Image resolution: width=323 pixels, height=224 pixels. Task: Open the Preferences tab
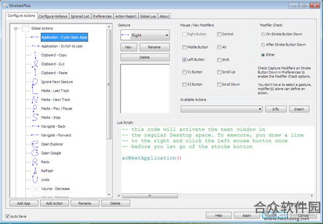(x=102, y=16)
